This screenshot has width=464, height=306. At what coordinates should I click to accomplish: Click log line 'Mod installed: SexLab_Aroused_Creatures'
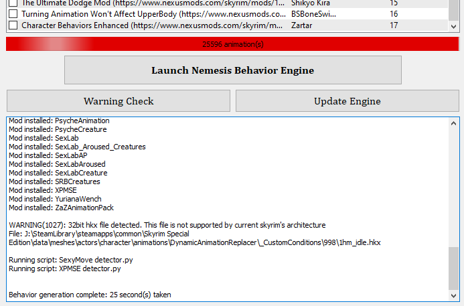[77, 147]
